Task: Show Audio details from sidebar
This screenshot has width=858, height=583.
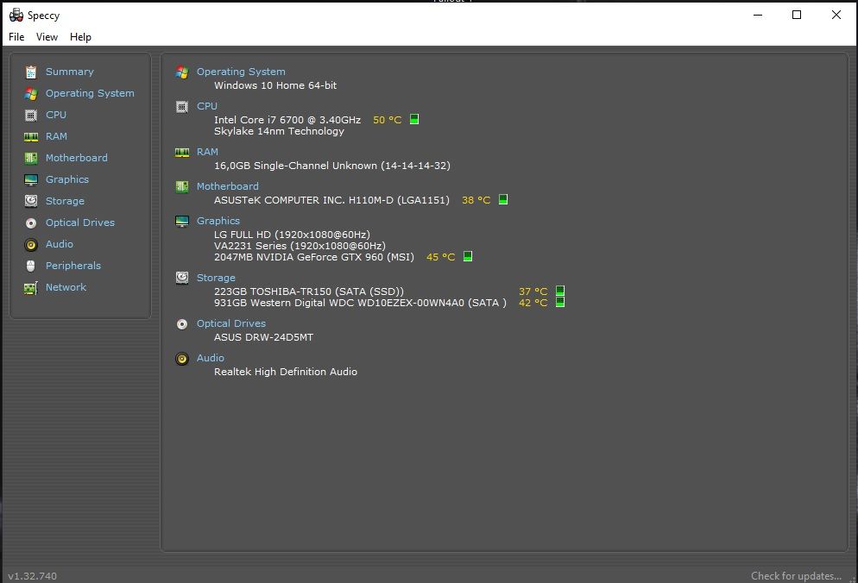Action: click(59, 244)
